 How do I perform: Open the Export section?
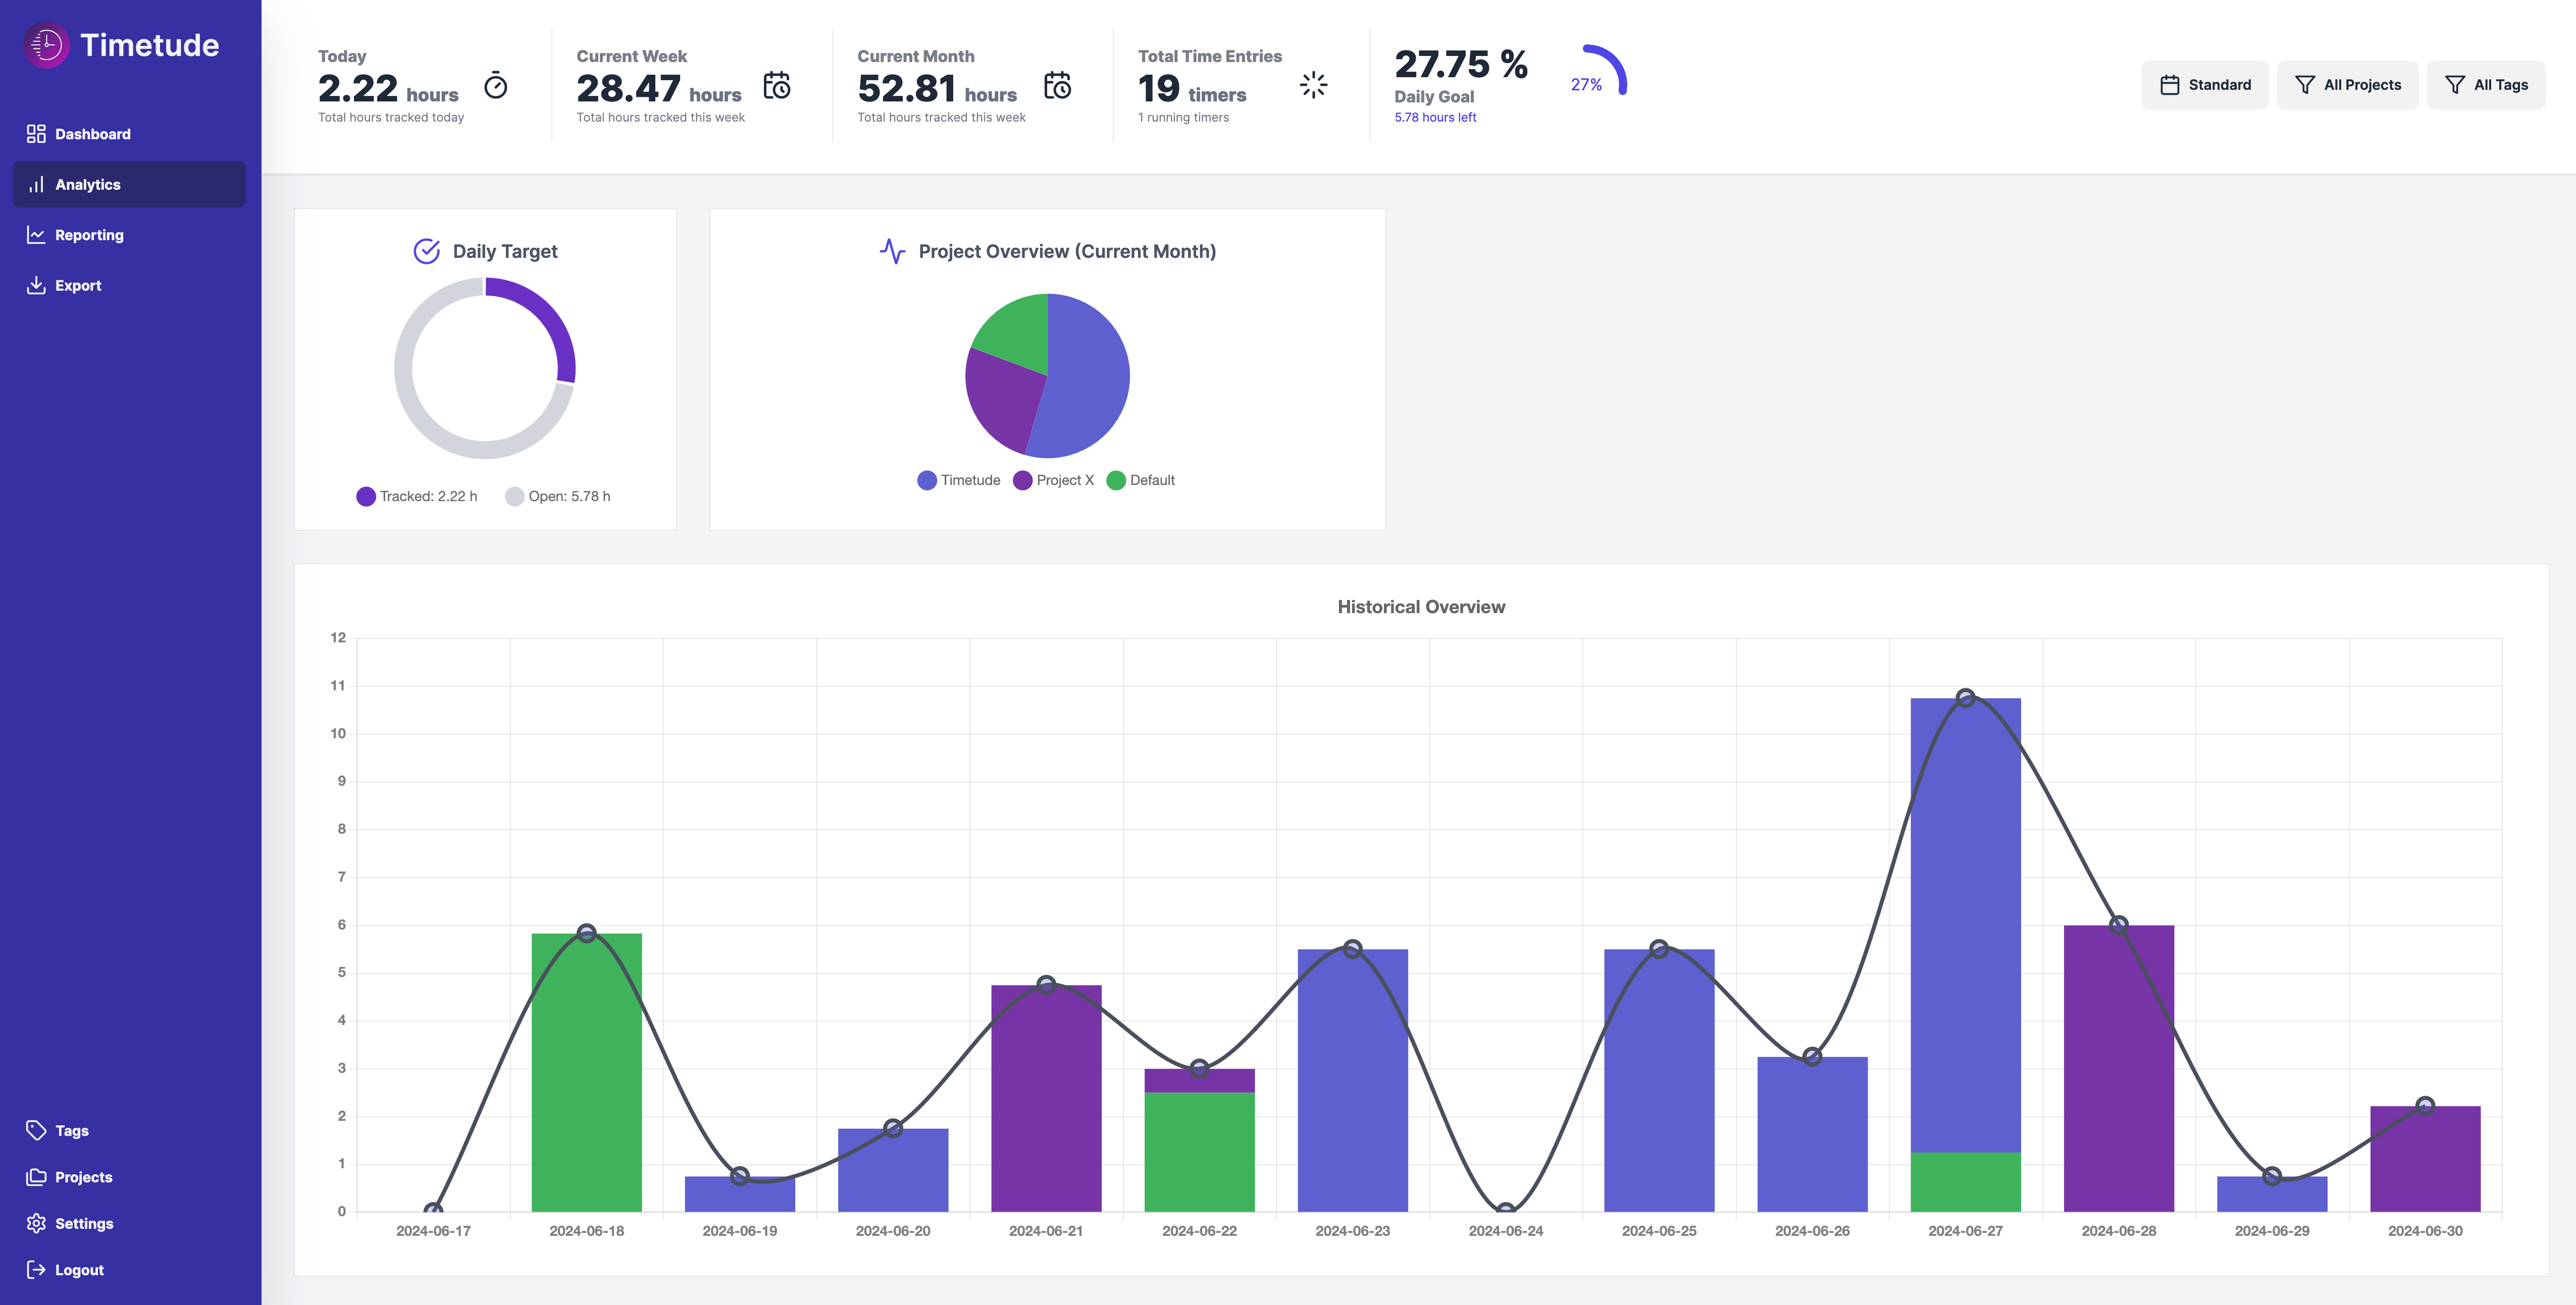(129, 286)
